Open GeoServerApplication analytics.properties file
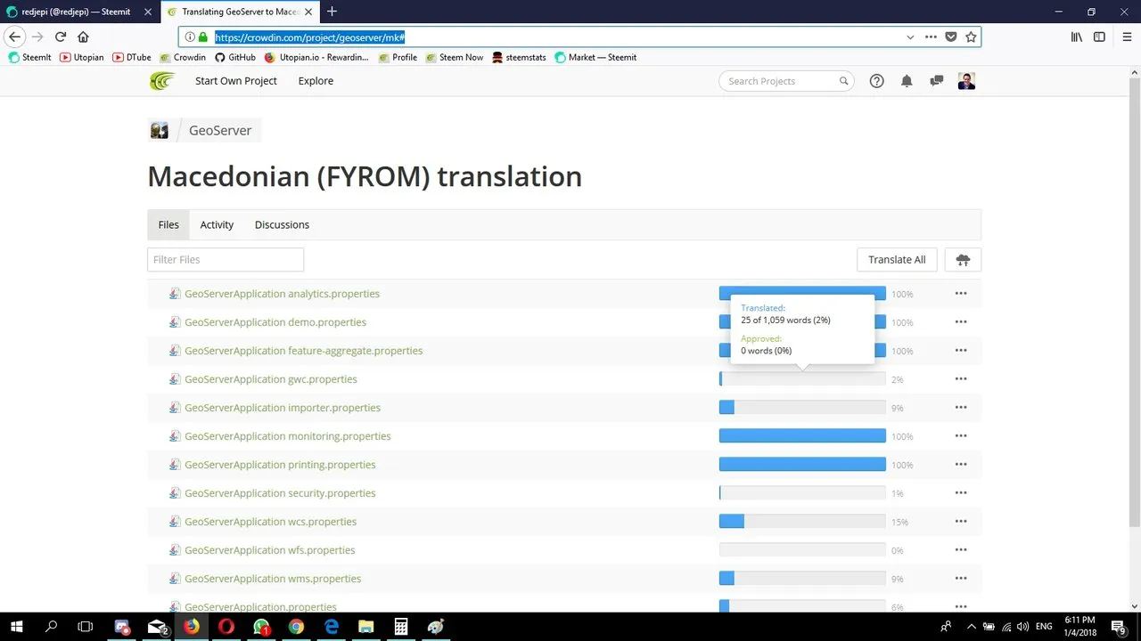 click(x=282, y=294)
